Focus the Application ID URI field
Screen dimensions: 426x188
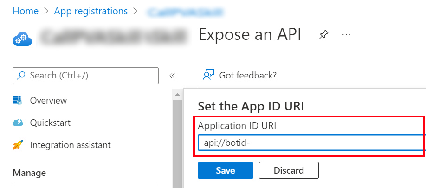click(311, 143)
